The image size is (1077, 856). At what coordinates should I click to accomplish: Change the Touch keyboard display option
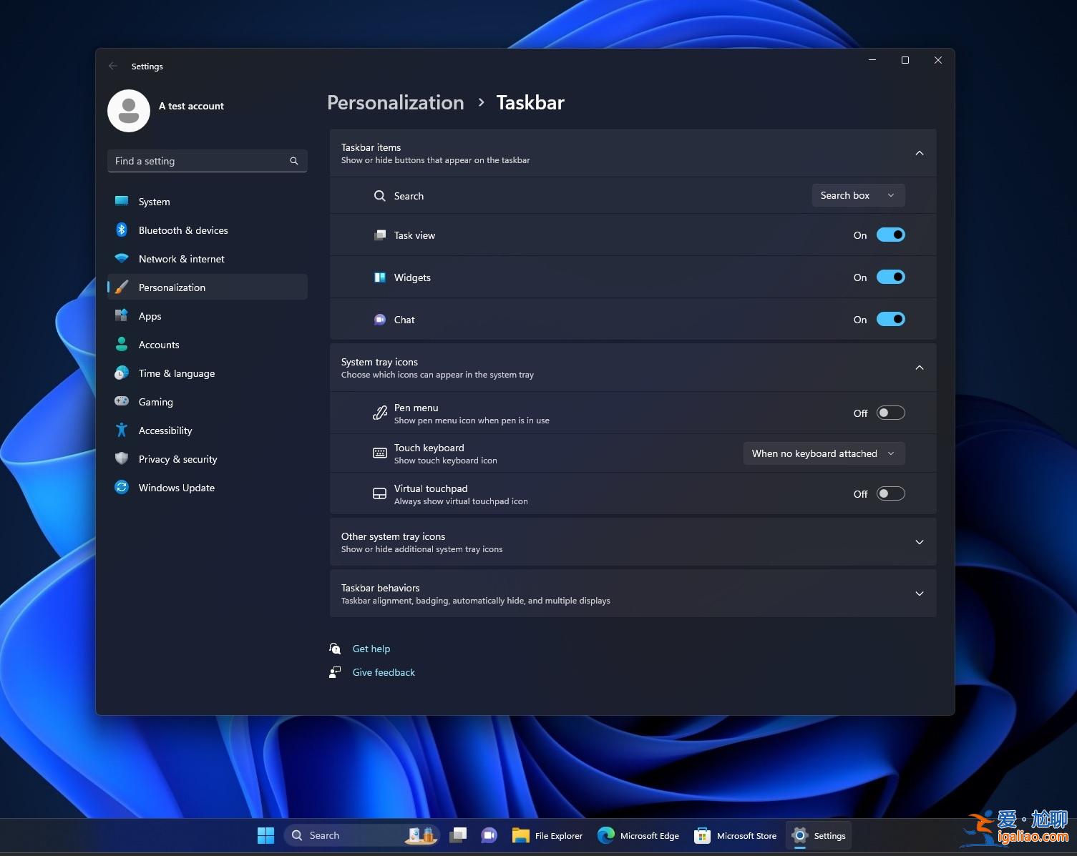pyautogui.click(x=823, y=453)
